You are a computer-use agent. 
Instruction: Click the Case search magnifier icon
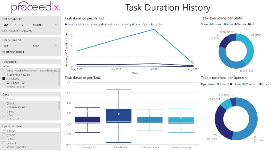coord(4,99)
